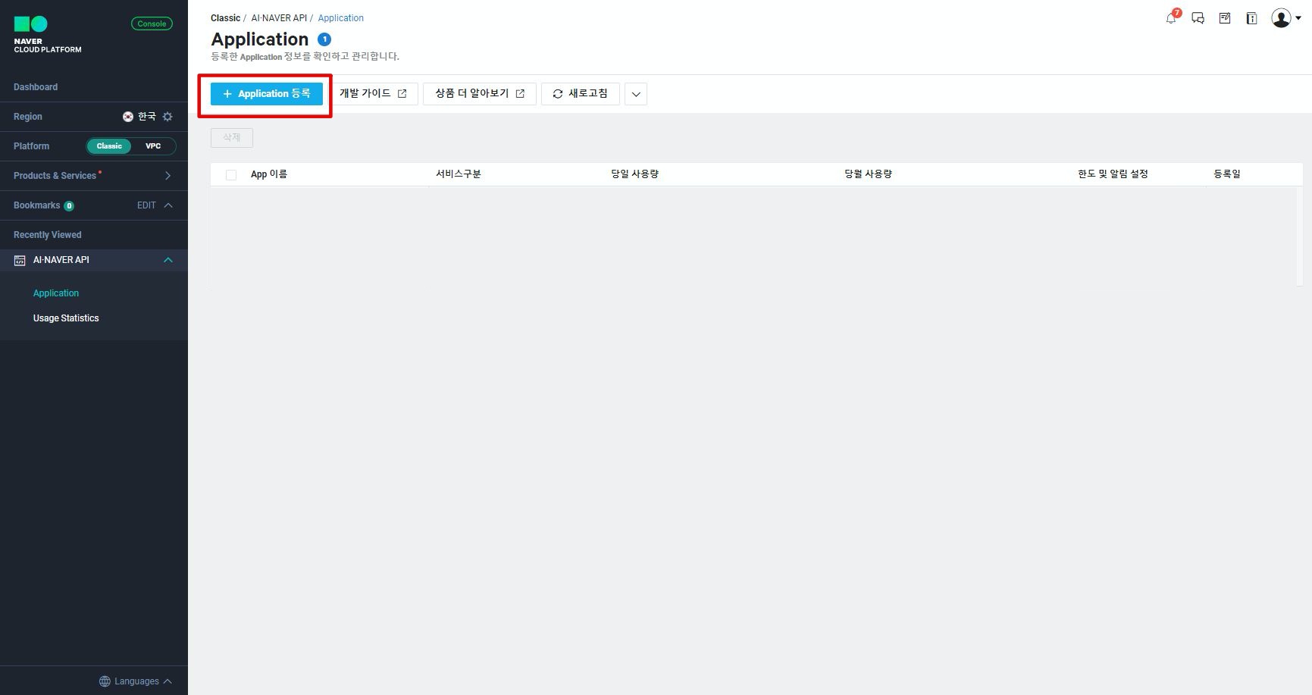Click the Korean flag icon next to 한국
Screen dimensions: 1312x695
(x=128, y=117)
